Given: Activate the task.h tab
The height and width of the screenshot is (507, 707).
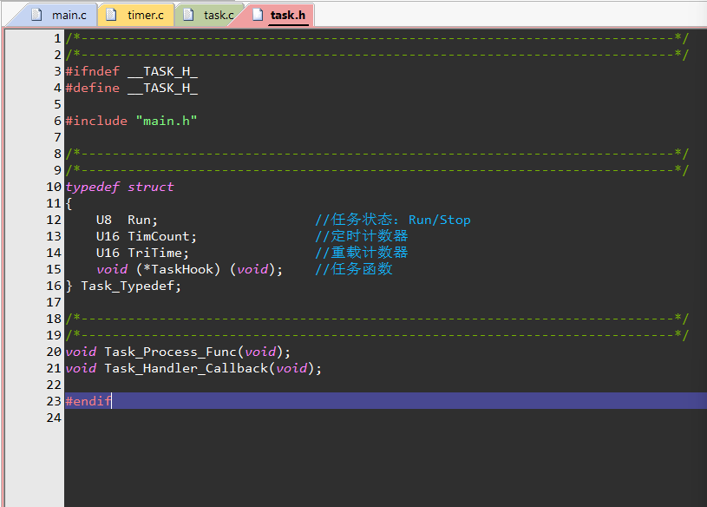Looking at the screenshot, I should coord(278,15).
